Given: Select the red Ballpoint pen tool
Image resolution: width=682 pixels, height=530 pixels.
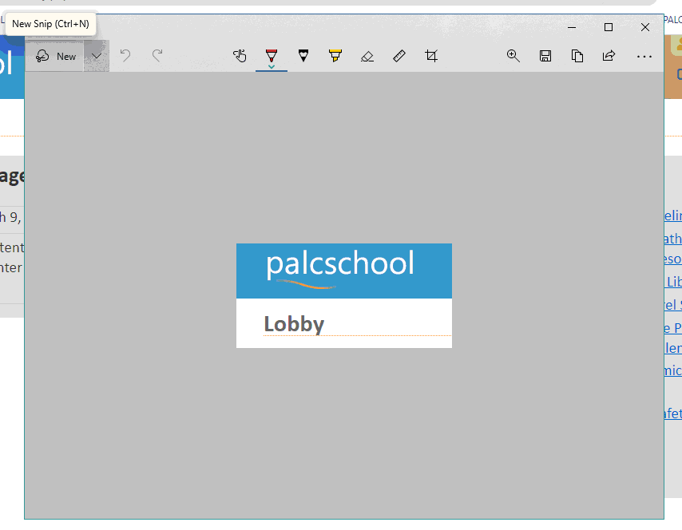Looking at the screenshot, I should pos(272,56).
